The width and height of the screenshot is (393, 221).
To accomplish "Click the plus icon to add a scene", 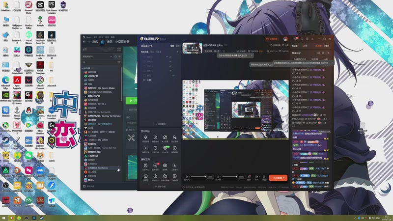I will [x=177, y=52].
